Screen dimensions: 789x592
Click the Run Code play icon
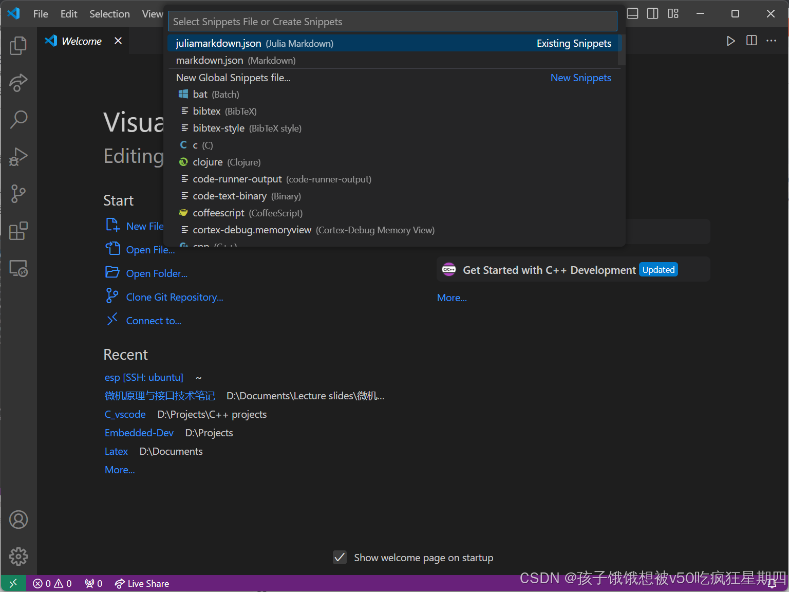pyautogui.click(x=730, y=41)
